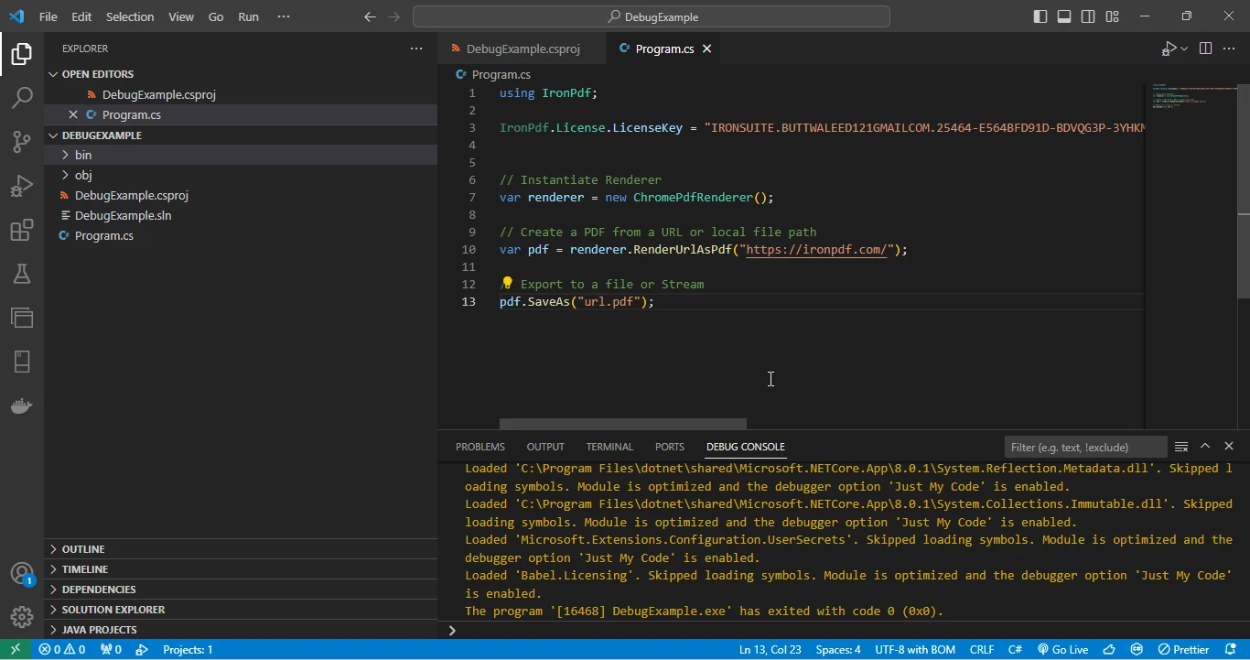The width and height of the screenshot is (1250, 660).
Task: Switch to the Ports panel tab
Action: 670,447
